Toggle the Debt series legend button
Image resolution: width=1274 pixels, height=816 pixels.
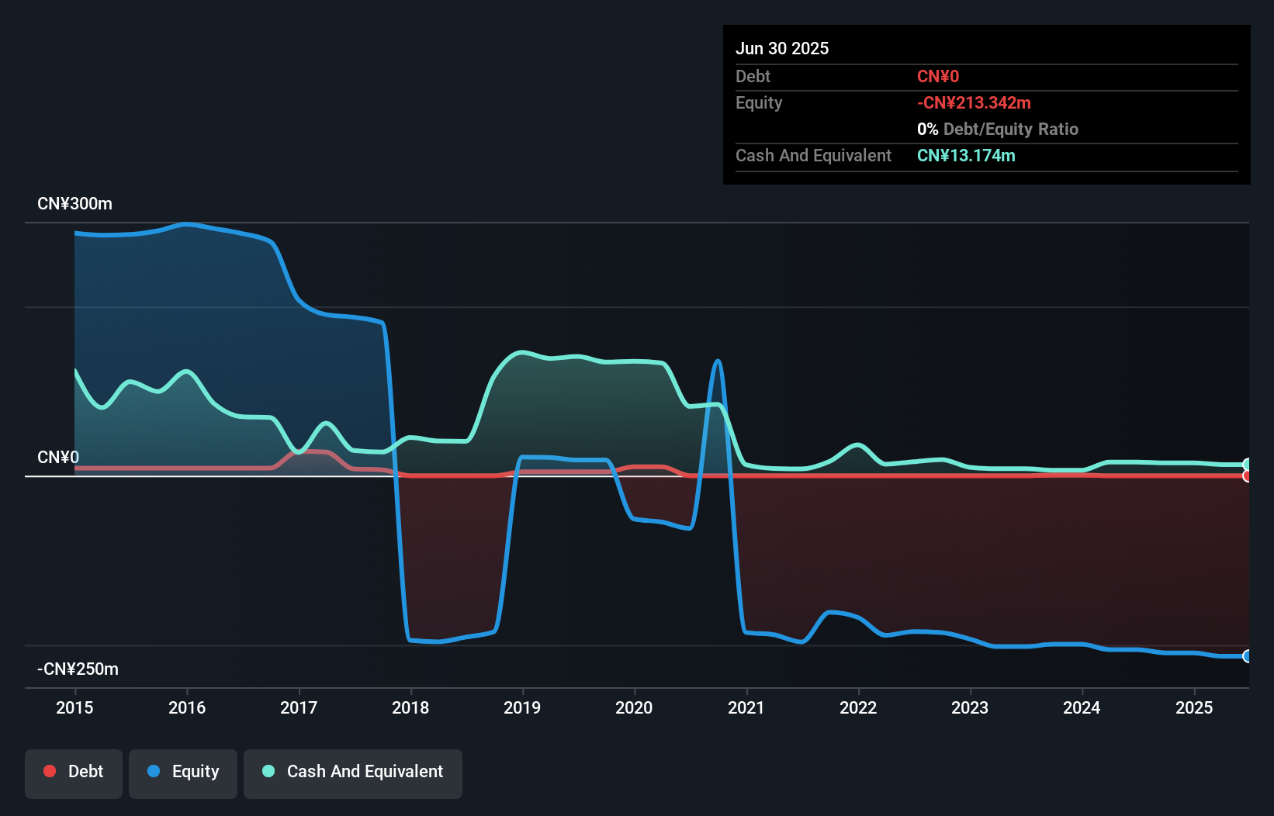click(74, 773)
